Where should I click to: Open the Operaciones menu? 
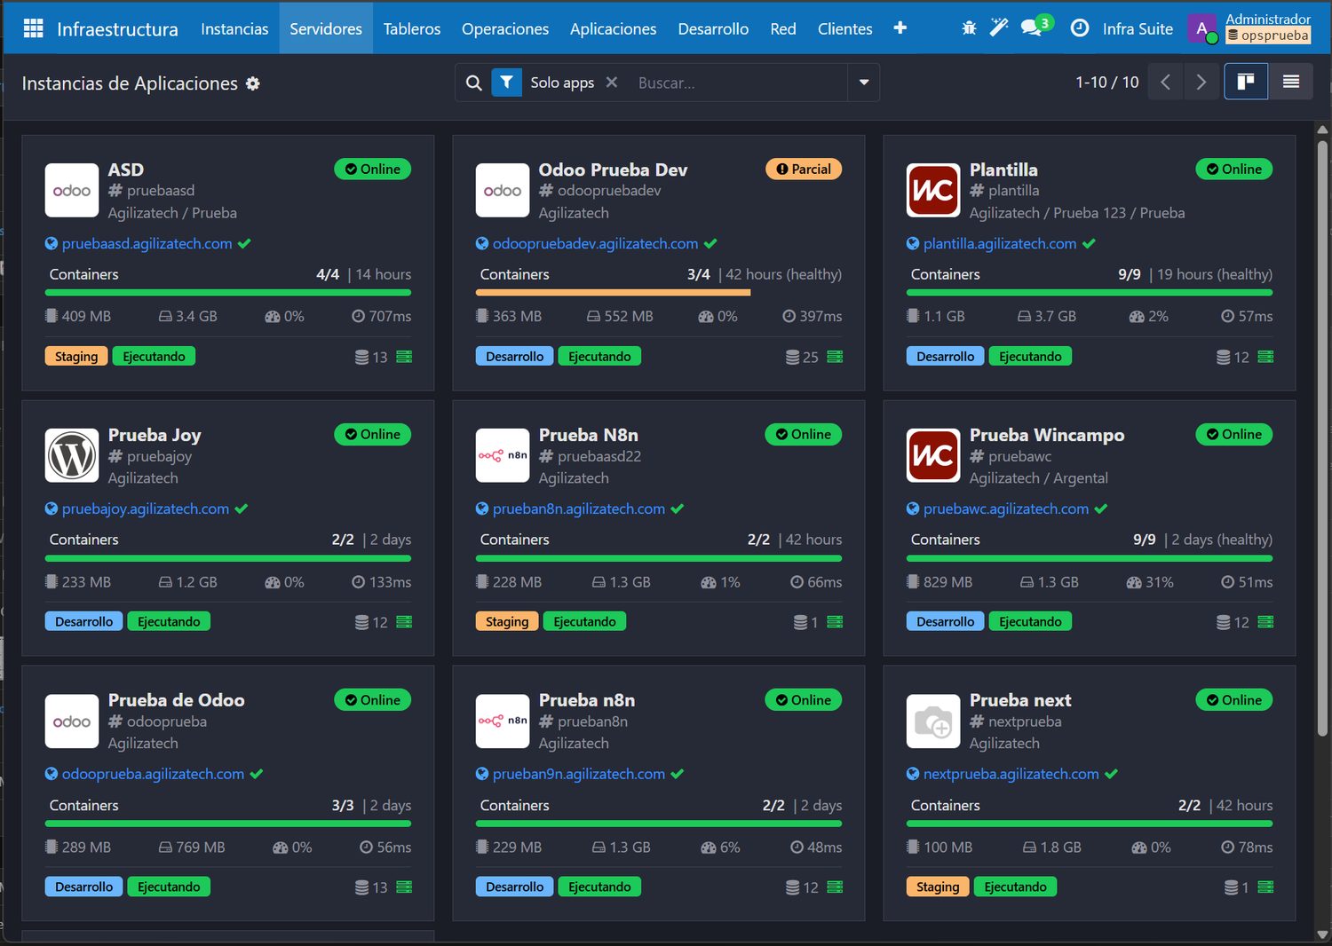pos(505,28)
